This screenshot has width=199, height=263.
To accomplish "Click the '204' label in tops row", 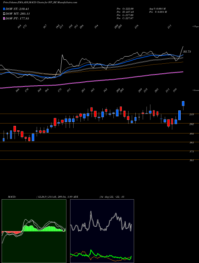I will (x=82, y=27).
